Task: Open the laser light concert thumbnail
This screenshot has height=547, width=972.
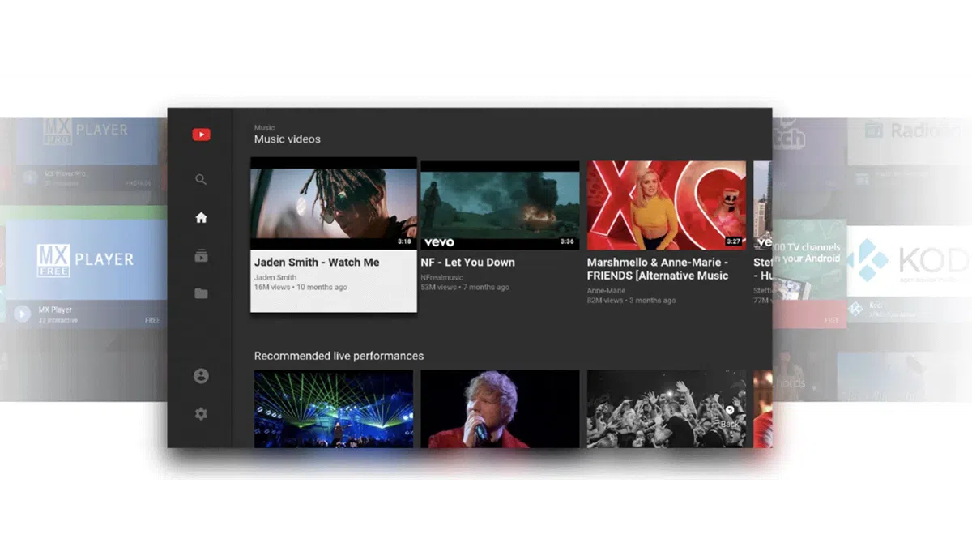Action: tap(334, 408)
